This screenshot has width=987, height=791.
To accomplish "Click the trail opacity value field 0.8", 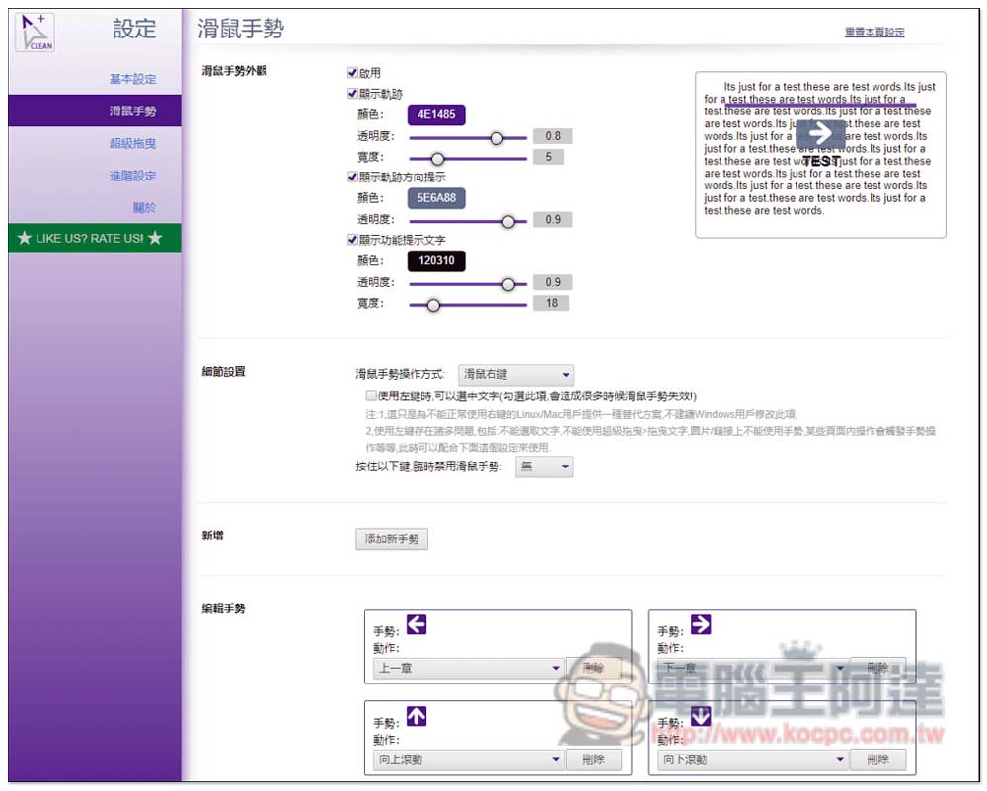I will point(552,136).
